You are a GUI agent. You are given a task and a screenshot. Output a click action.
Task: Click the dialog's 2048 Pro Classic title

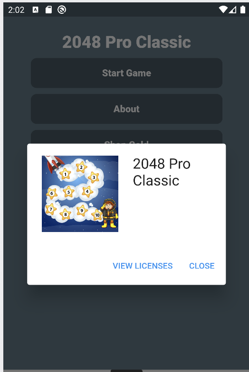click(x=162, y=172)
